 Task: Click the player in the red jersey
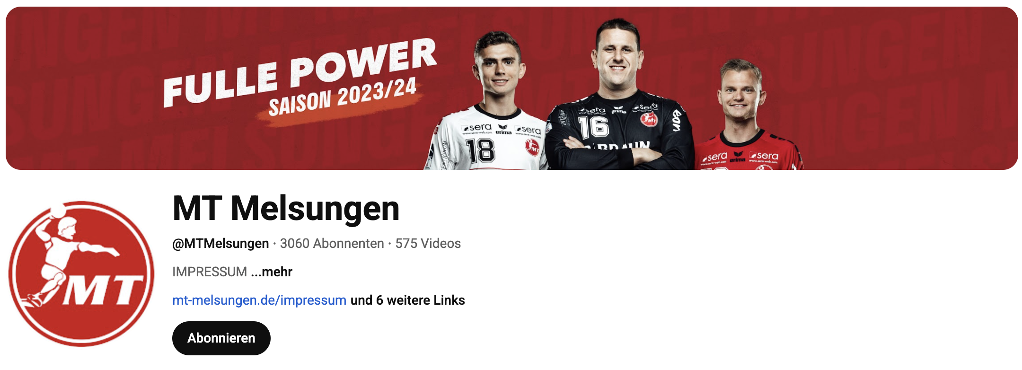746,116
